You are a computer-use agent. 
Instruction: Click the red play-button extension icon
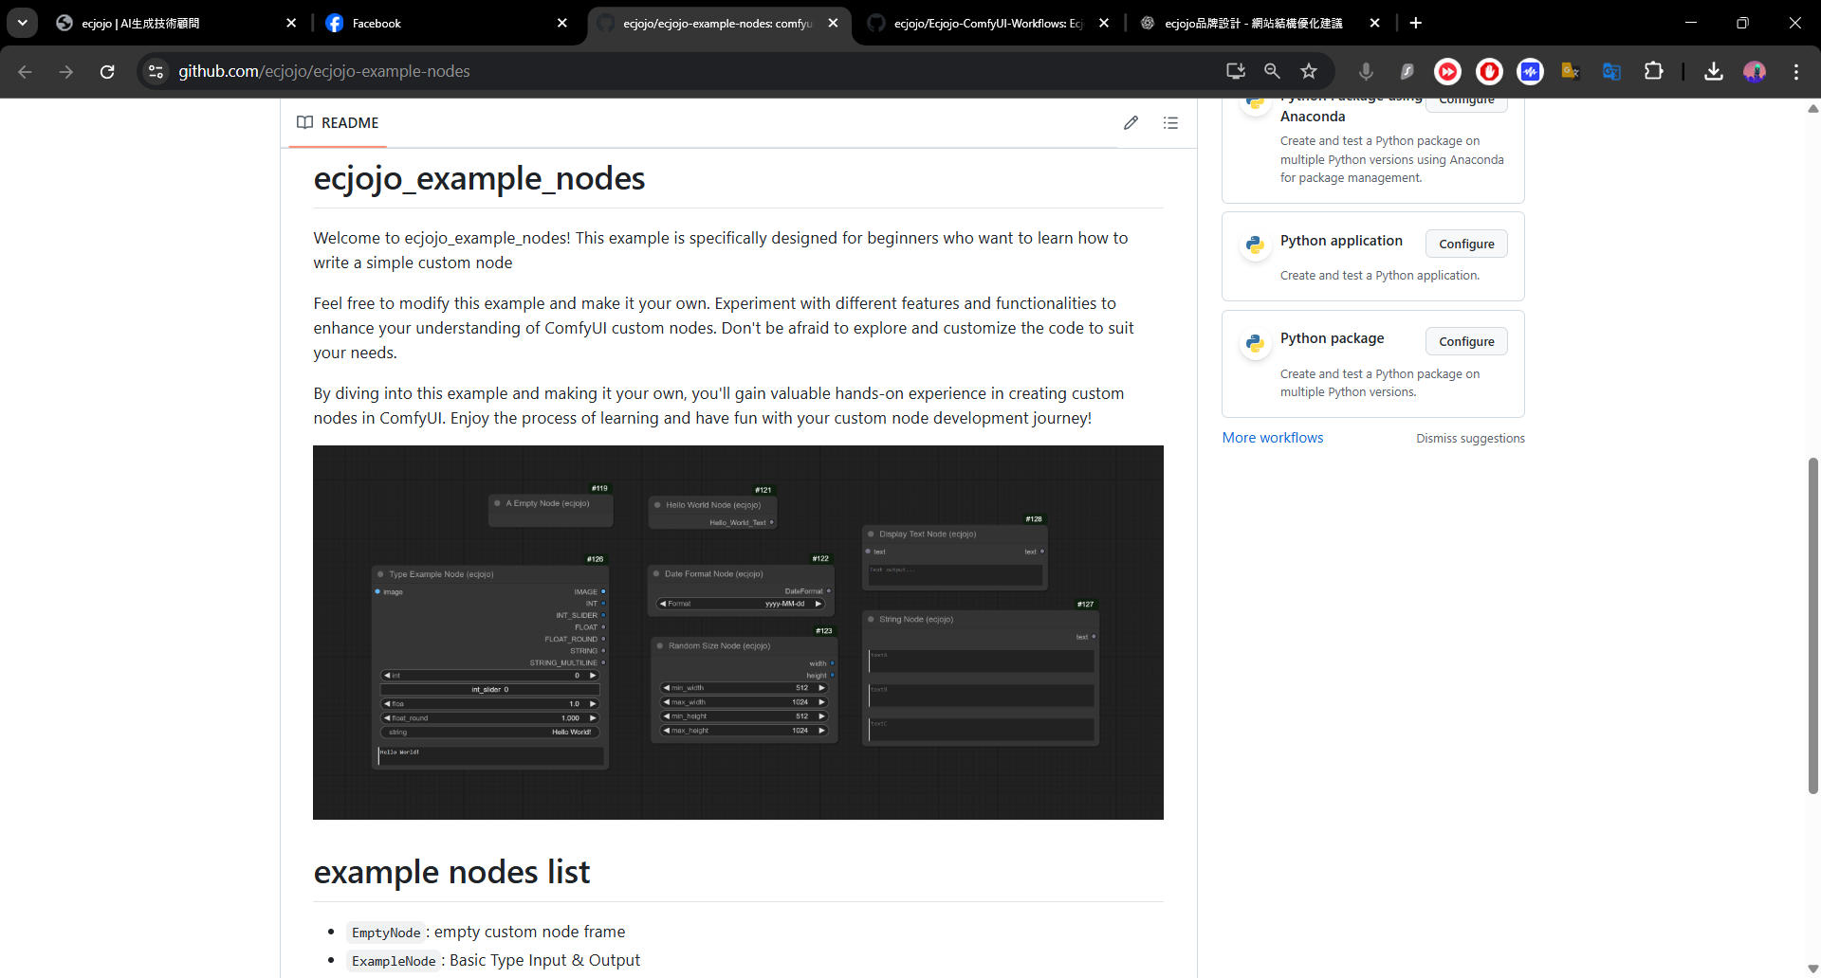(1447, 71)
